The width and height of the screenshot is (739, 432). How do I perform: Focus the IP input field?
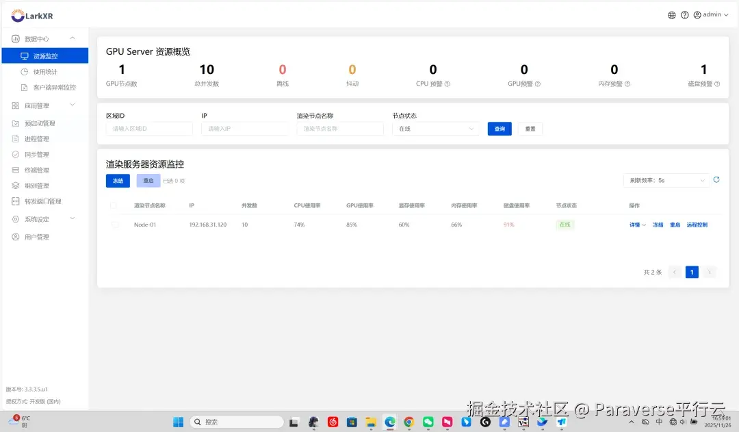tap(244, 129)
